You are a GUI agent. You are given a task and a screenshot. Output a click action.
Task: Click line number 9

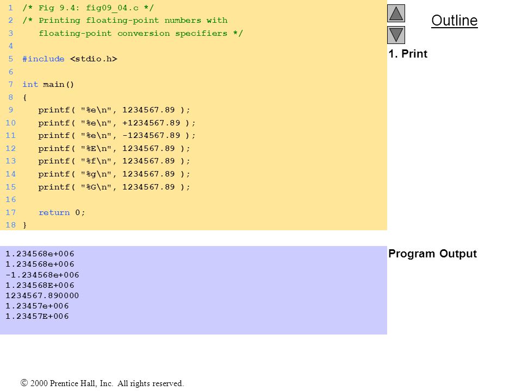click(11, 110)
